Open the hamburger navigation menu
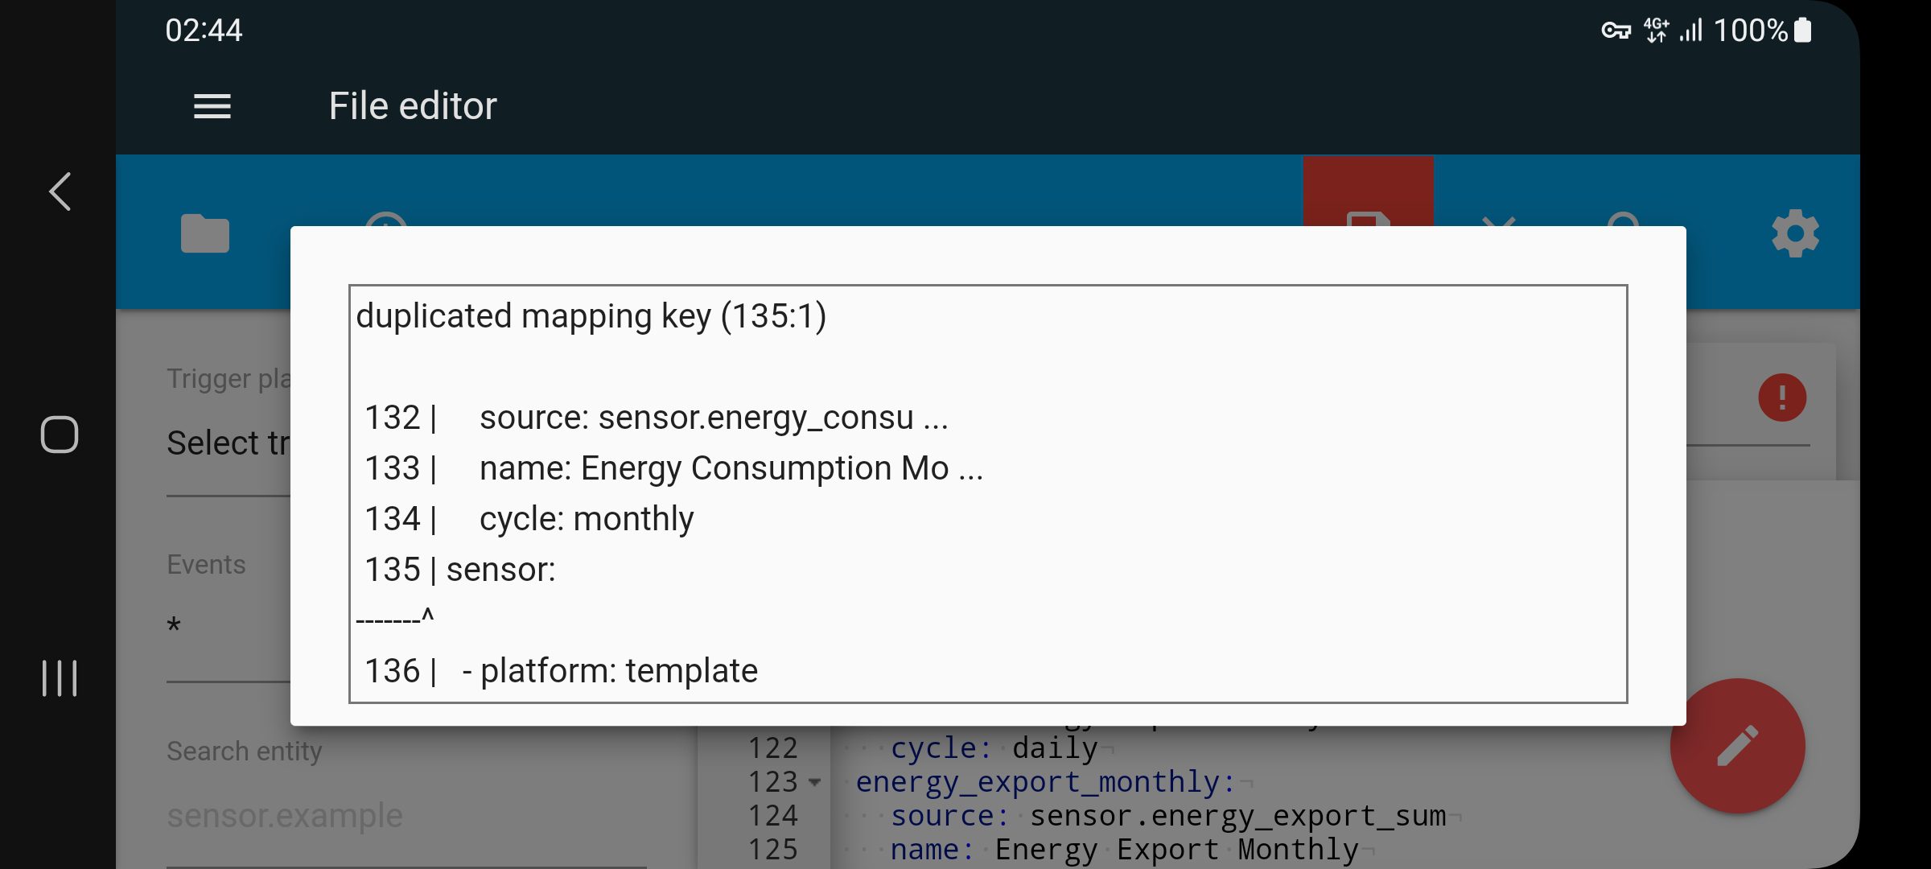Viewport: 1931px width, 869px height. 212,106
